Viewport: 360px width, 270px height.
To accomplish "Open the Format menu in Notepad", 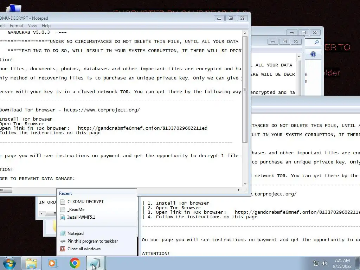I will coord(16,25).
